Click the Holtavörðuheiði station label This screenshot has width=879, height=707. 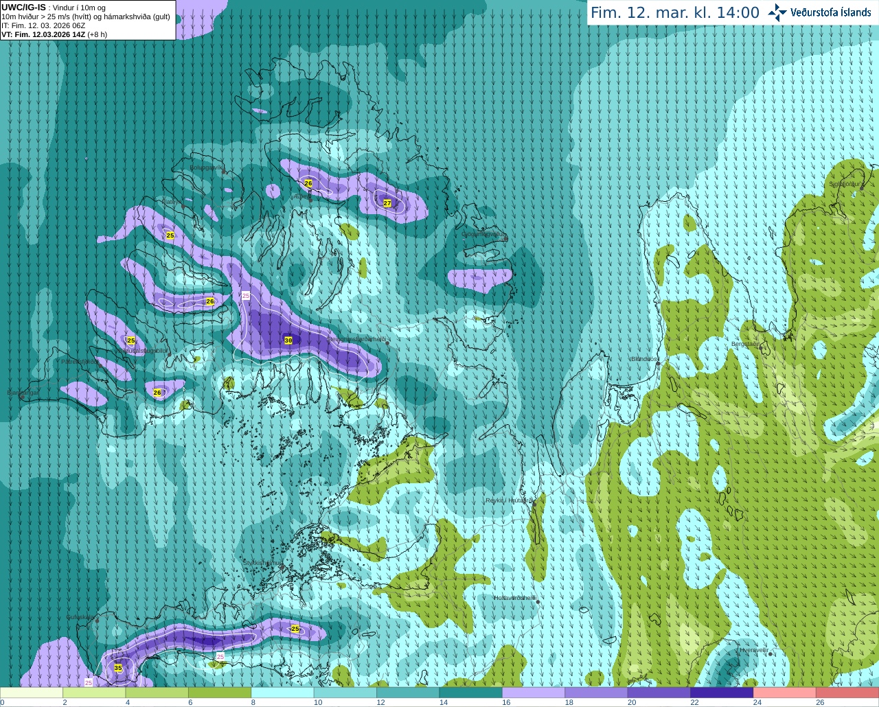pyautogui.click(x=515, y=598)
